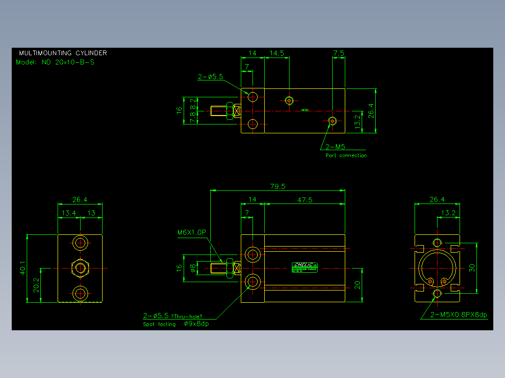Viewport: 505px width, 378px height.
Task: Select the hex nut in the left end view
Action: coord(80,268)
